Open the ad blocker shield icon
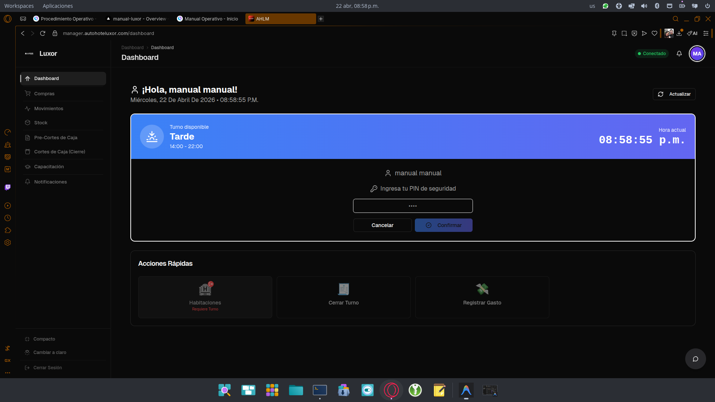This screenshot has height=402, width=715. pyautogui.click(x=634, y=33)
